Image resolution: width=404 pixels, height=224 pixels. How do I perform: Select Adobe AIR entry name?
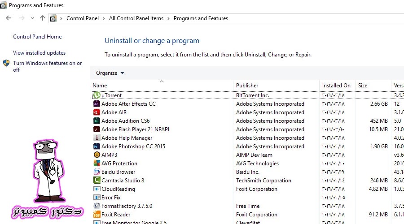click(x=114, y=112)
